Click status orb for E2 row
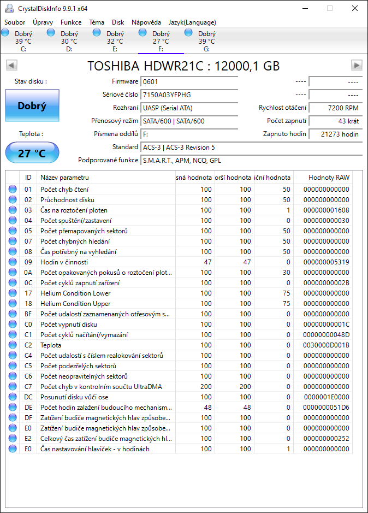368x513 pixels. point(13,438)
